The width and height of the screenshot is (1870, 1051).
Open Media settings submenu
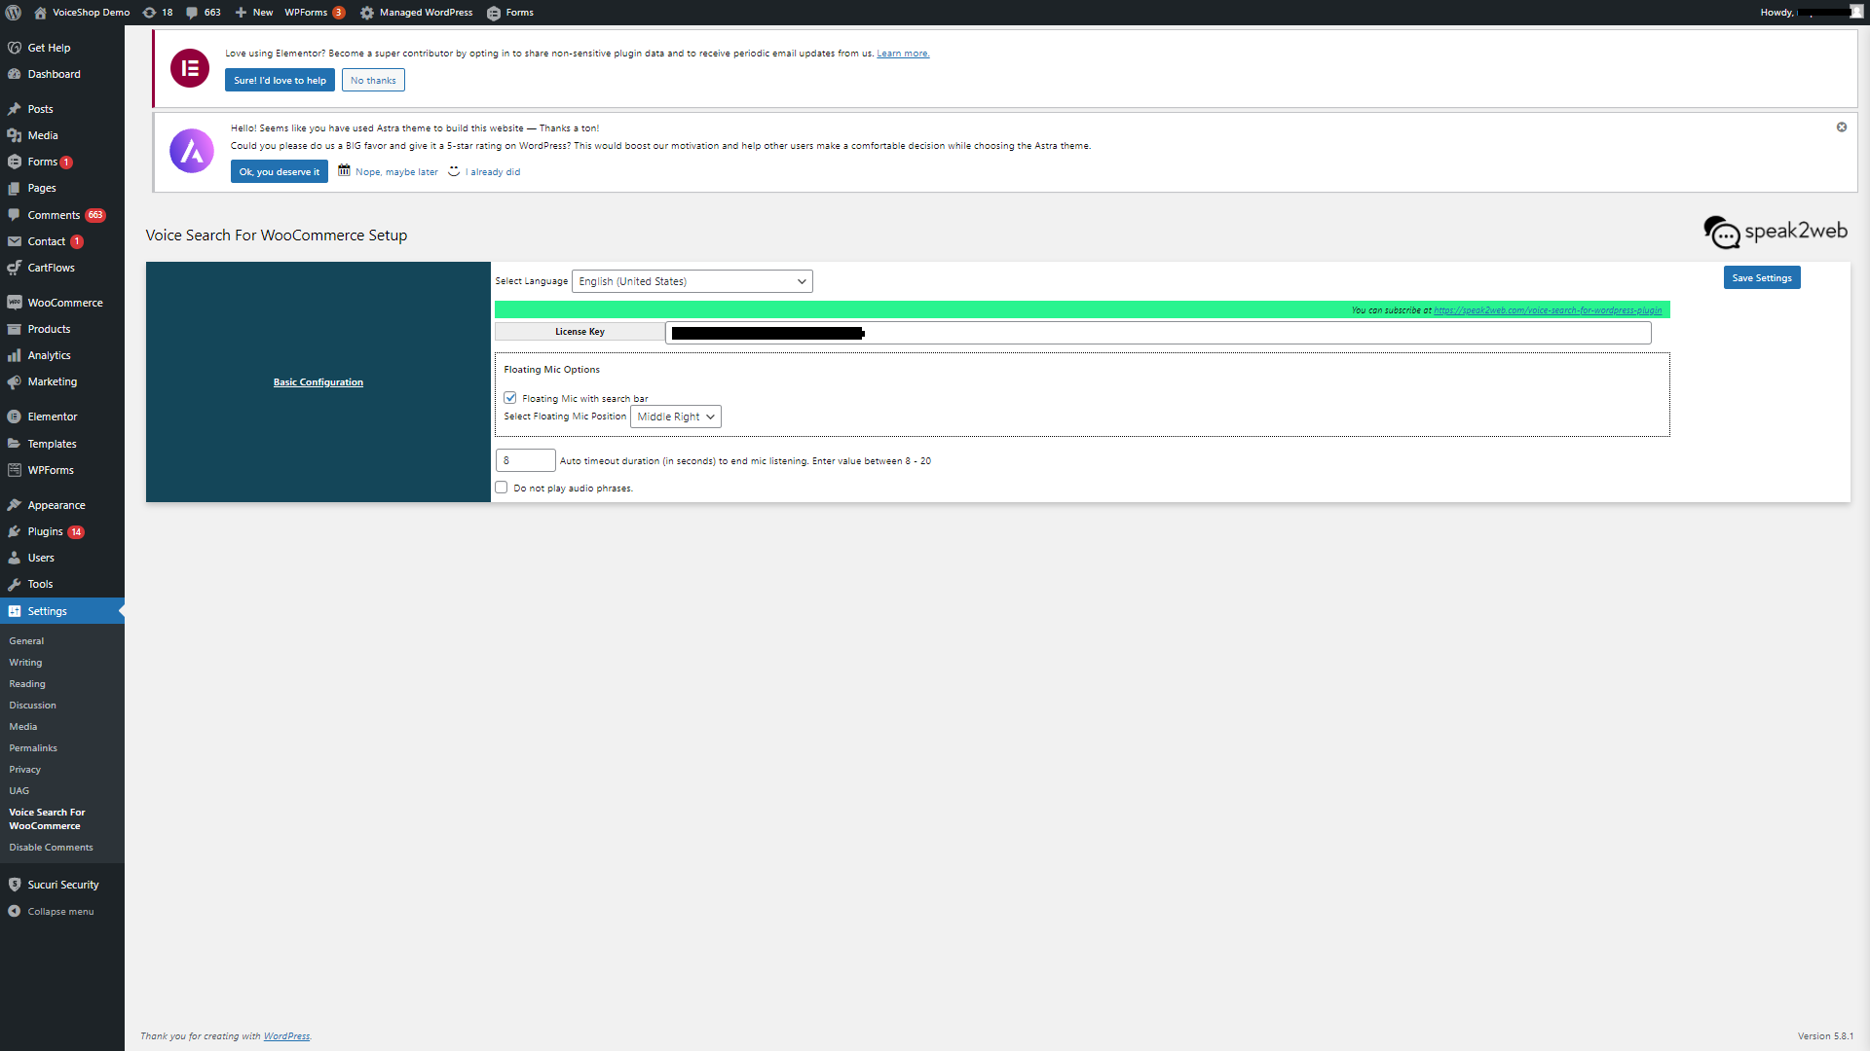23,727
